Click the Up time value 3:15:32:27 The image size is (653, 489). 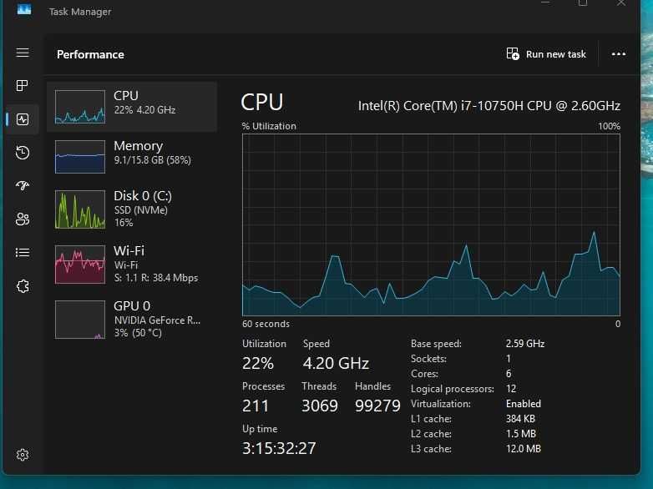(279, 448)
